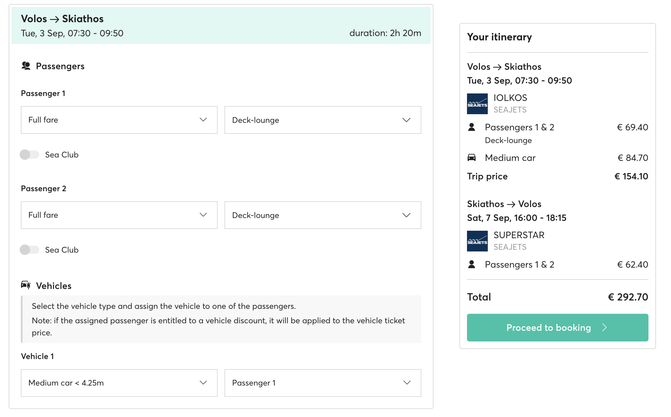The height and width of the screenshot is (417, 671).
Task: Click the Total price amount
Action: 628,297
